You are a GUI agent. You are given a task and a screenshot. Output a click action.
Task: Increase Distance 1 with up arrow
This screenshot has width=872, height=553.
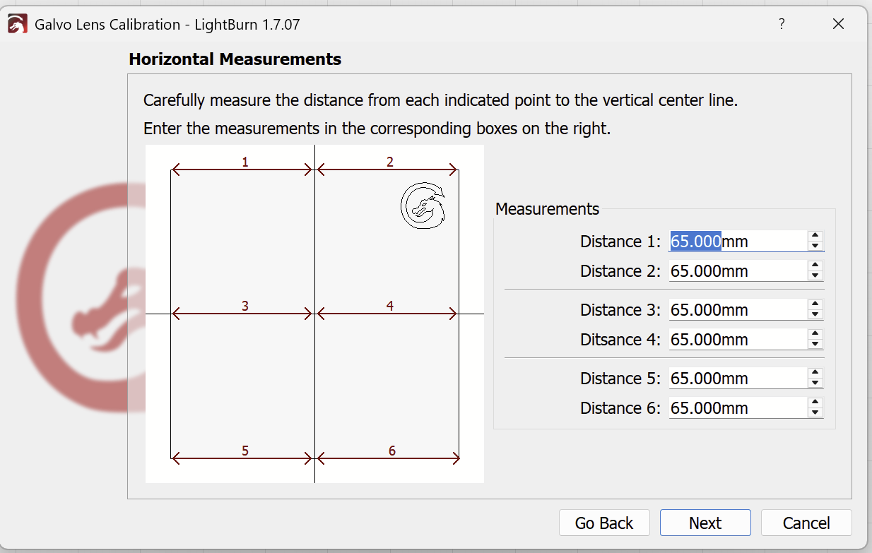[x=815, y=236]
